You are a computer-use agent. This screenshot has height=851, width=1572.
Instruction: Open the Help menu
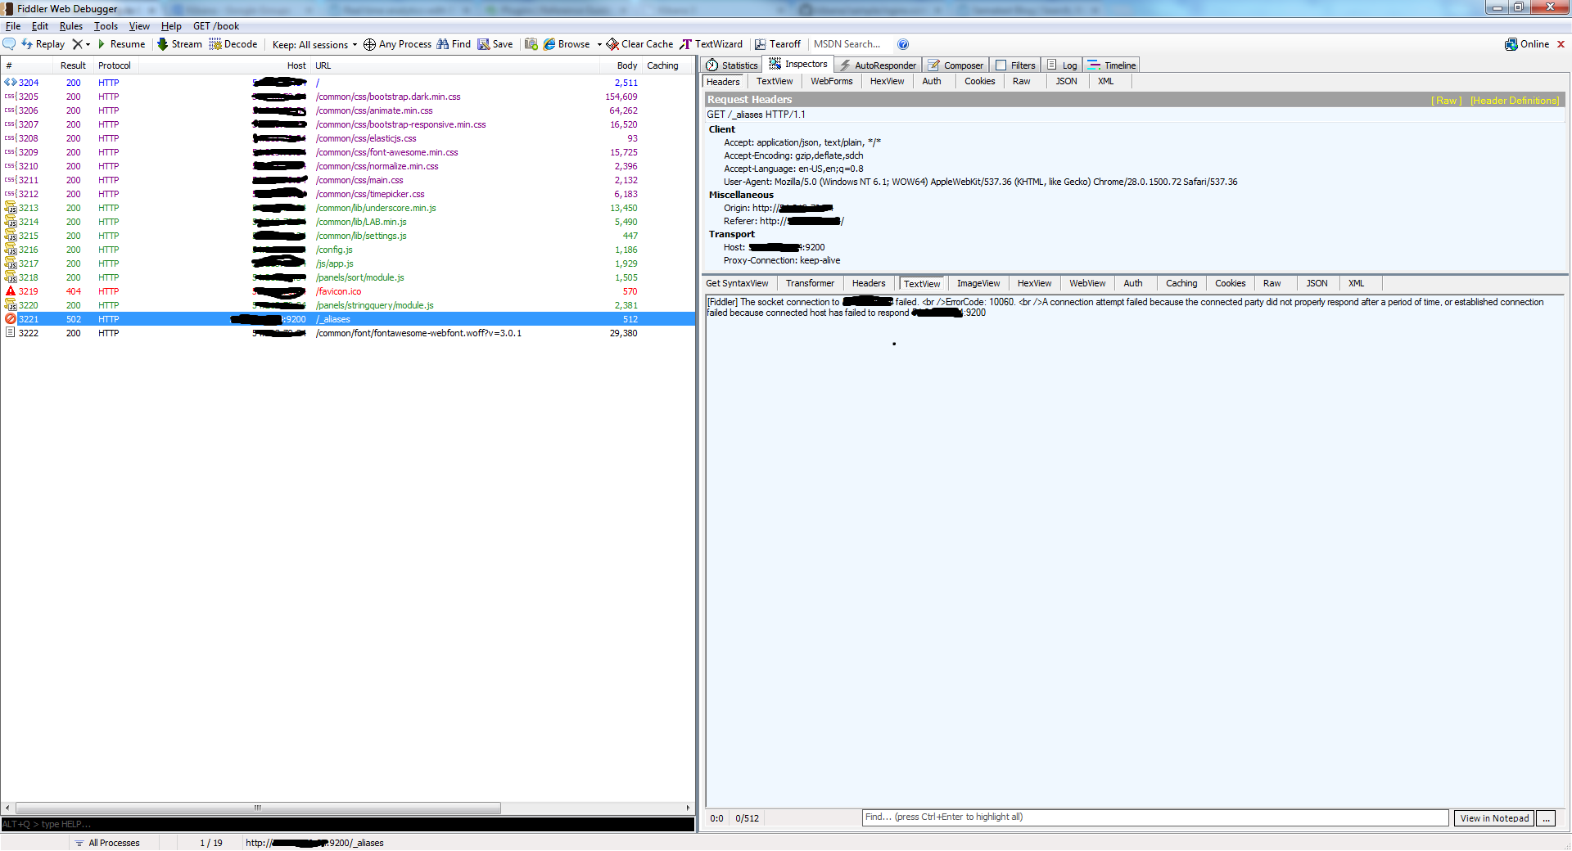click(171, 26)
